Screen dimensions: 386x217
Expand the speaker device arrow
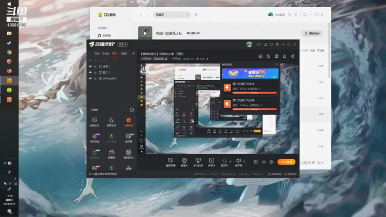click(244, 162)
